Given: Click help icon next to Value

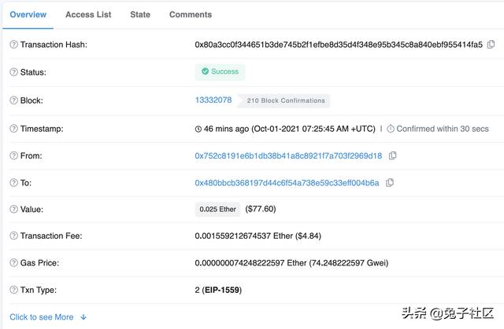Looking at the screenshot, I should click(13, 210).
